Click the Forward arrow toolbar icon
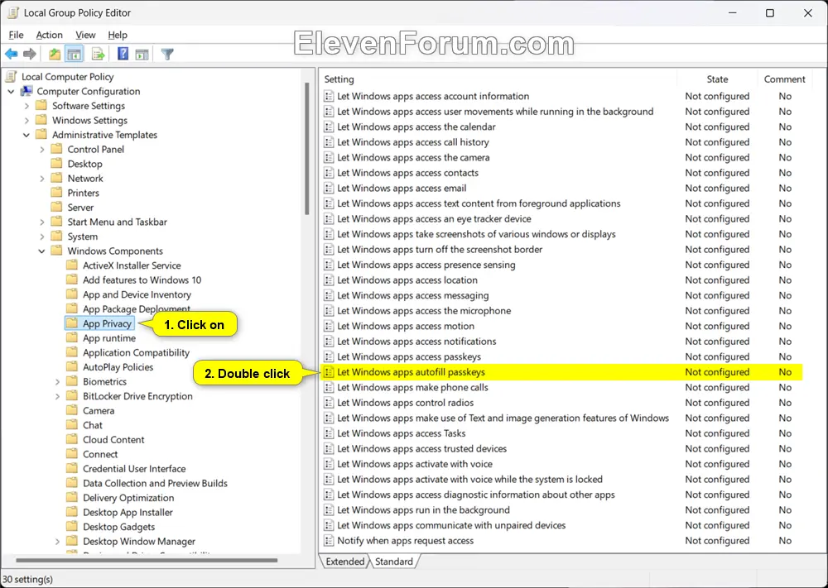The width and height of the screenshot is (828, 588). [x=30, y=54]
